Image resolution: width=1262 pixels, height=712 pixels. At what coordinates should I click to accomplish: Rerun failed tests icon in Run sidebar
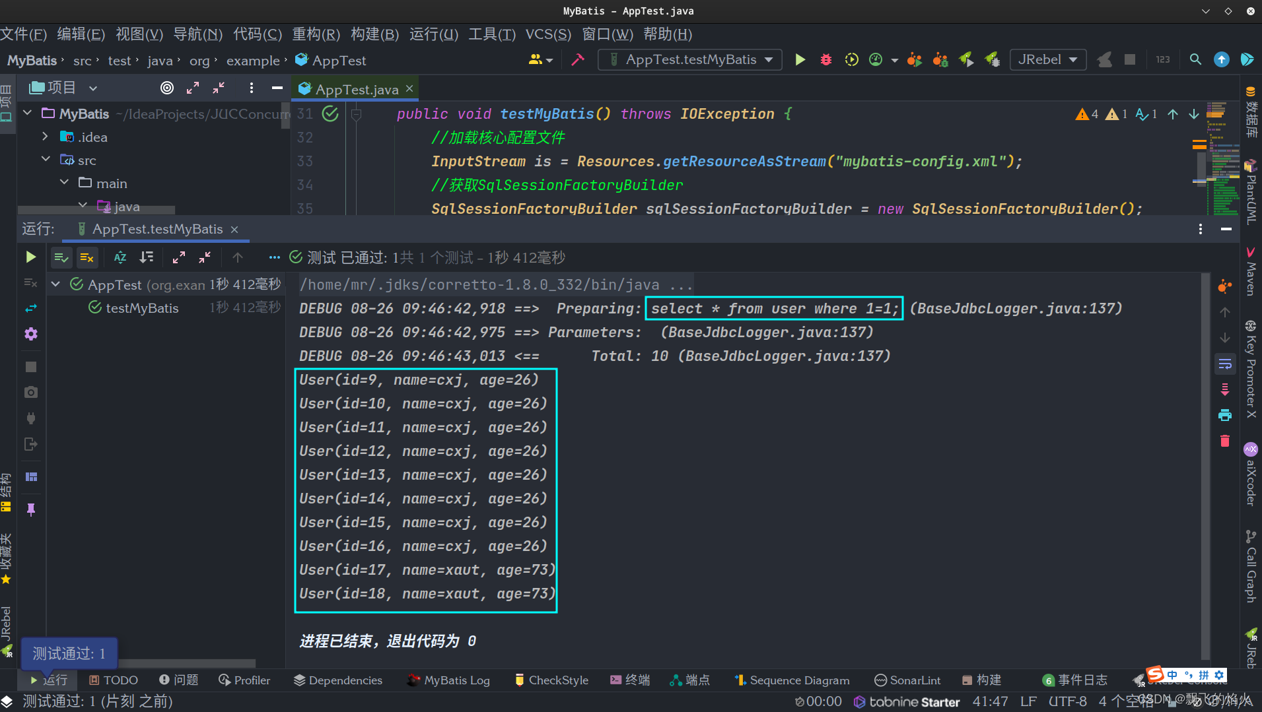tap(30, 282)
